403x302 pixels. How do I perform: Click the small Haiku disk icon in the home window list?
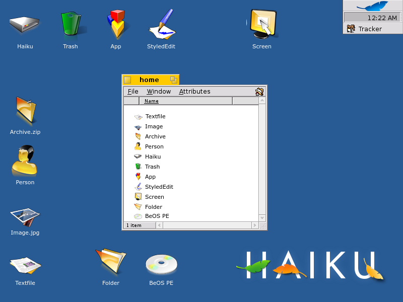138,157
